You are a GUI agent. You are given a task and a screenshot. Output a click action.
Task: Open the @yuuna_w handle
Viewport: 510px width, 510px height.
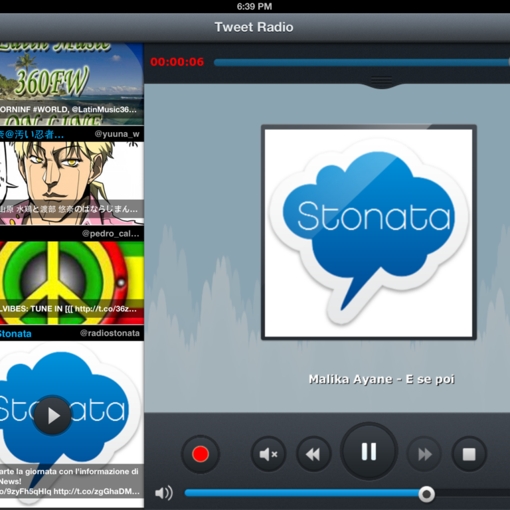click(117, 133)
